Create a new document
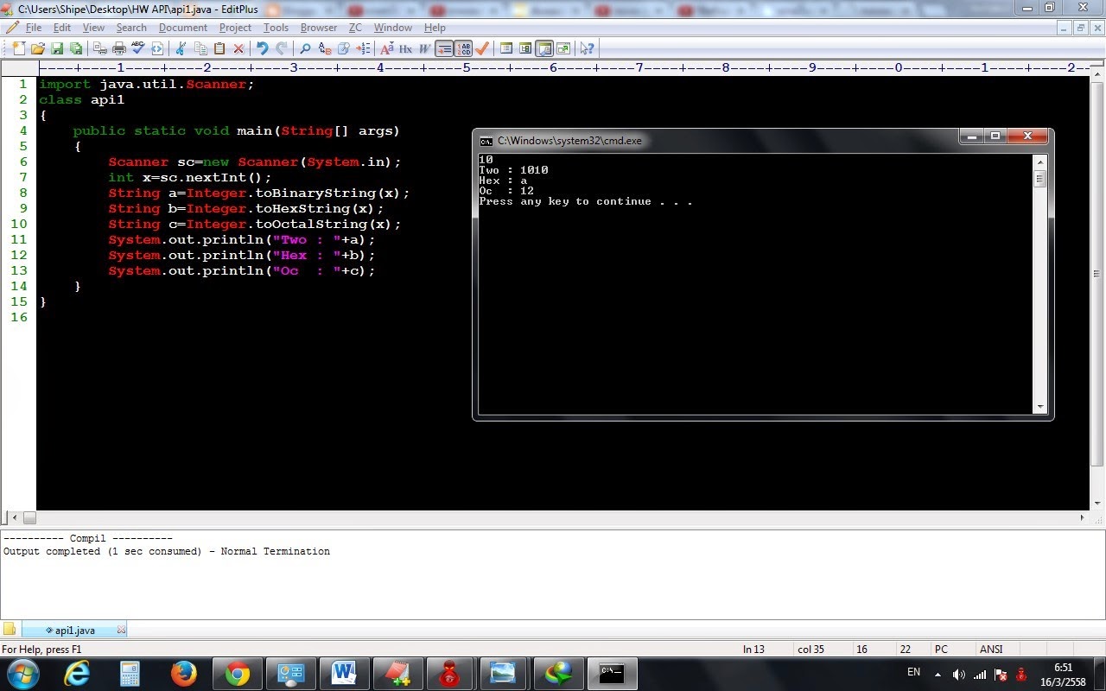The image size is (1106, 691). point(19,48)
